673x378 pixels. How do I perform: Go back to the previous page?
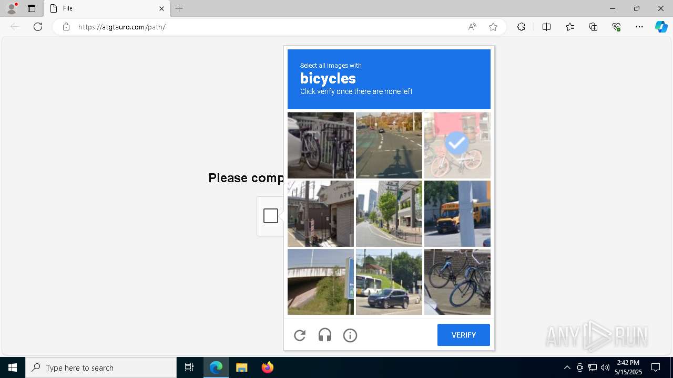pos(15,27)
